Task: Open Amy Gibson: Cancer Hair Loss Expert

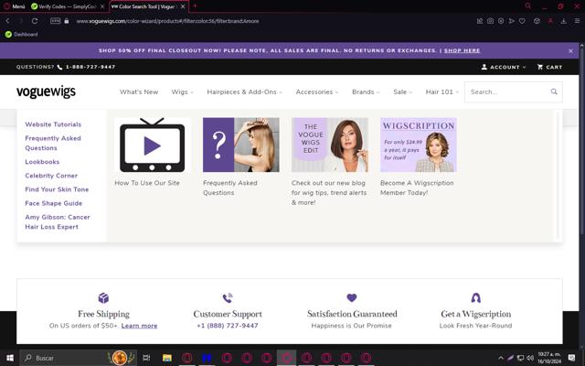Action: point(58,221)
